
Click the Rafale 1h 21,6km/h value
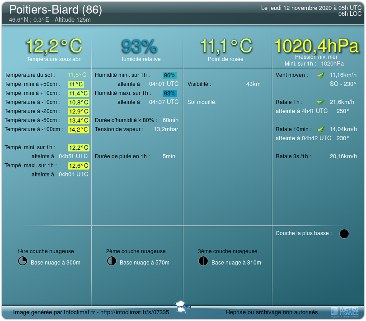(342, 102)
